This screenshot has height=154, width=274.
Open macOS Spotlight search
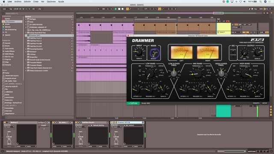260,2
